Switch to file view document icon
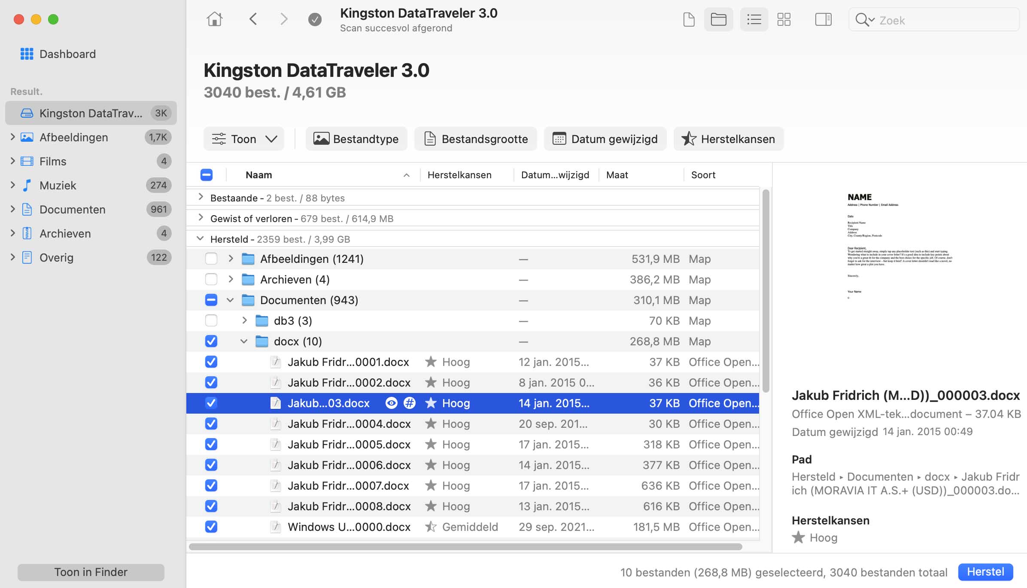Screen dimensions: 1027x588 point(689,20)
